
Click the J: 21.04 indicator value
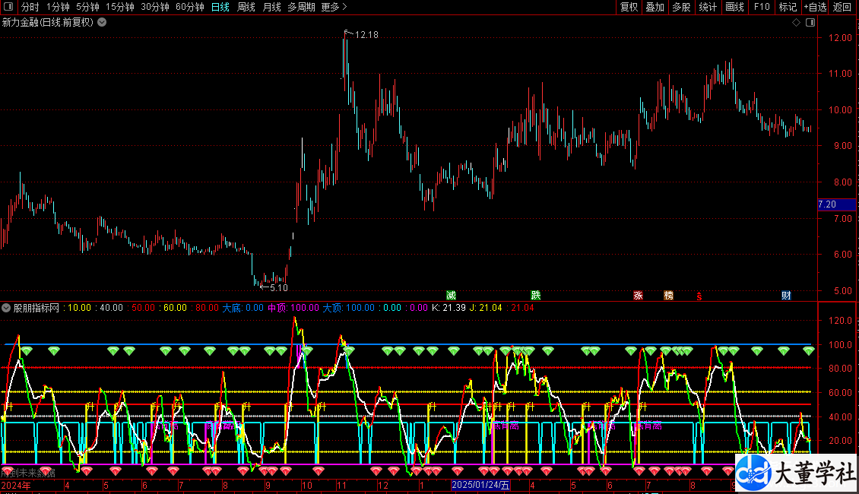point(486,308)
